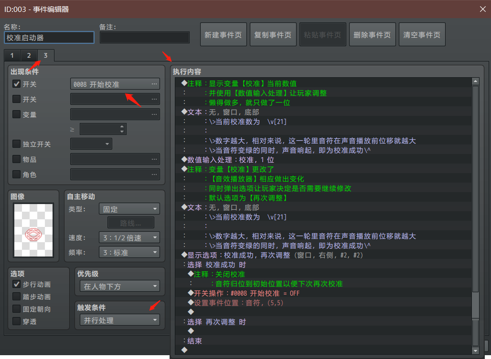
Task: Check the 固定朝向 option
Action: (16, 308)
